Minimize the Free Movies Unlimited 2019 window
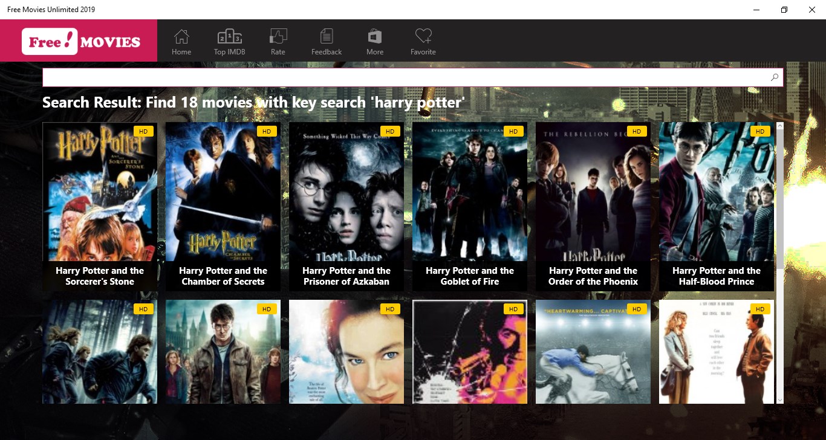 [756, 10]
